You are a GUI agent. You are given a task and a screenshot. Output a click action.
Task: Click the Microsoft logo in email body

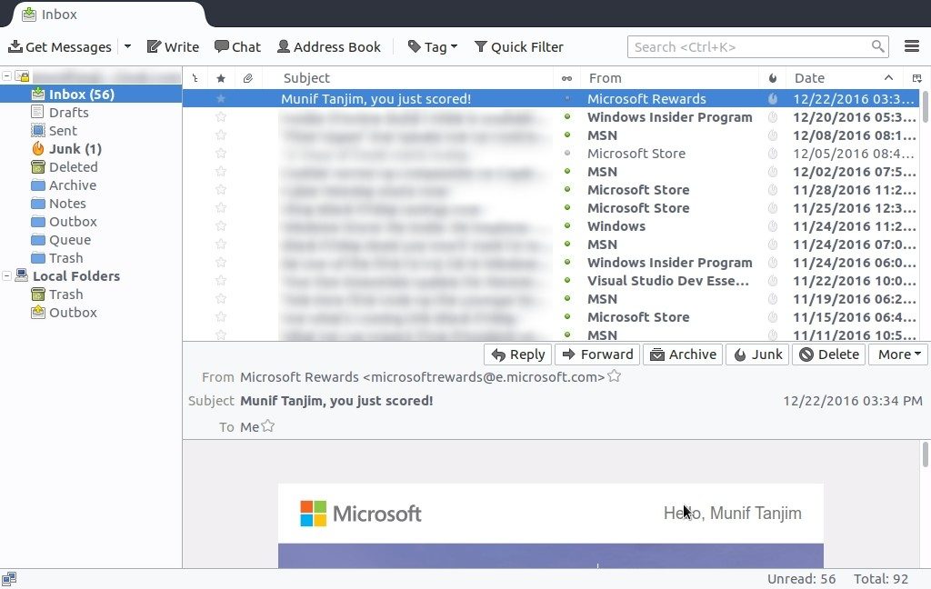pos(360,514)
